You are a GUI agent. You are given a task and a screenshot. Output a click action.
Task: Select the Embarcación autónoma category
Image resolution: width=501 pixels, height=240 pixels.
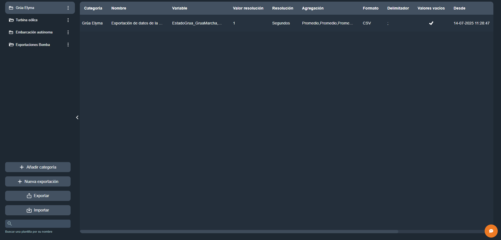[x=34, y=32]
